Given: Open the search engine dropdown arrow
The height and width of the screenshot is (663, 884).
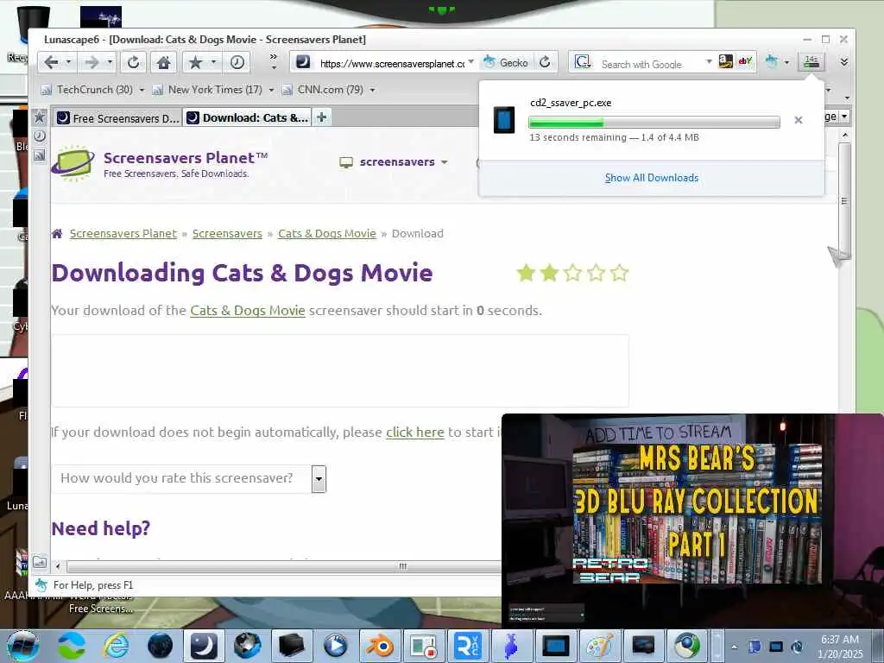Looking at the screenshot, I should coord(709,62).
